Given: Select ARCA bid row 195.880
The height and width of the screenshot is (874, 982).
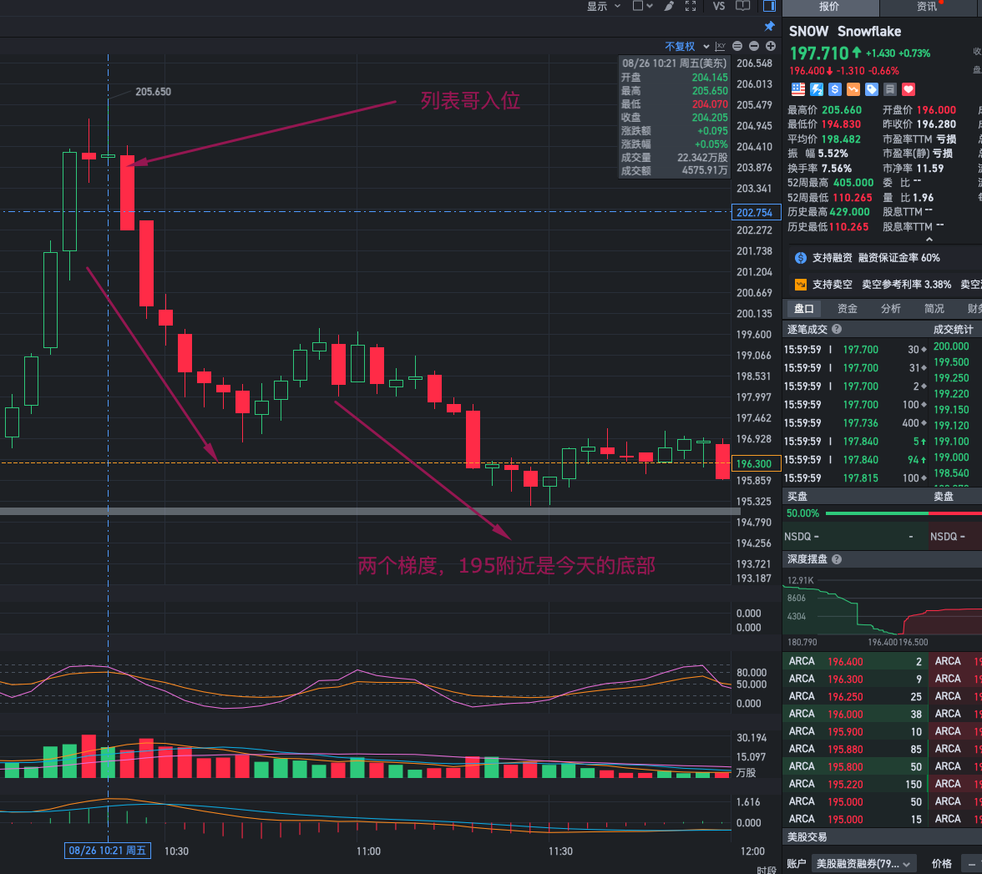Looking at the screenshot, I should (x=855, y=750).
